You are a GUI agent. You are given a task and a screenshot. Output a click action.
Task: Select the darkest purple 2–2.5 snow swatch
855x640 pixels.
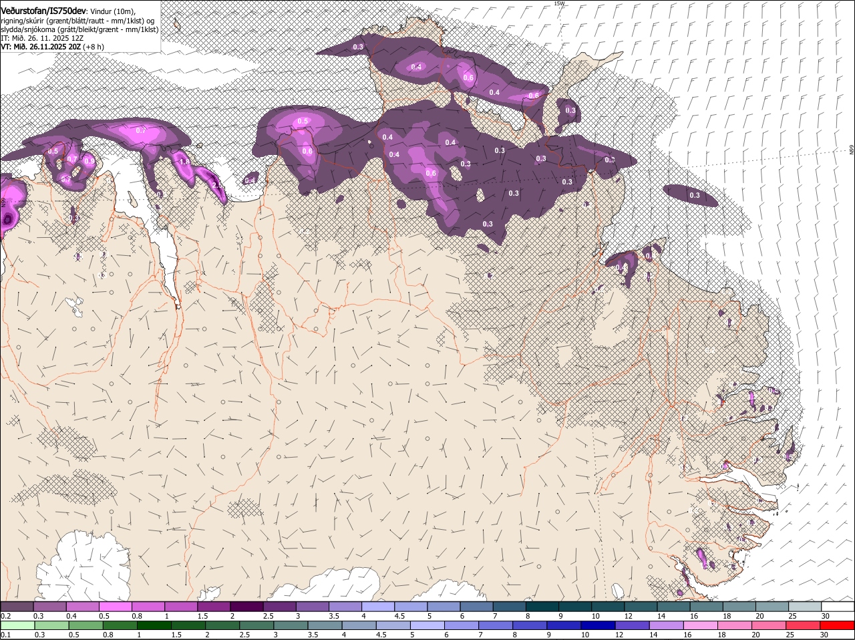246,606
